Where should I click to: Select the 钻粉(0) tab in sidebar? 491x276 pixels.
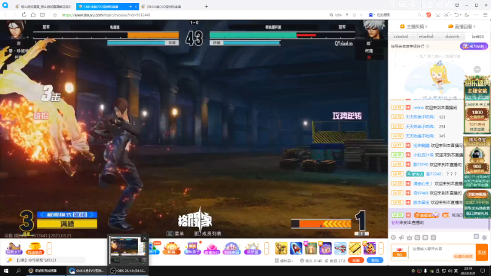pyautogui.click(x=477, y=37)
